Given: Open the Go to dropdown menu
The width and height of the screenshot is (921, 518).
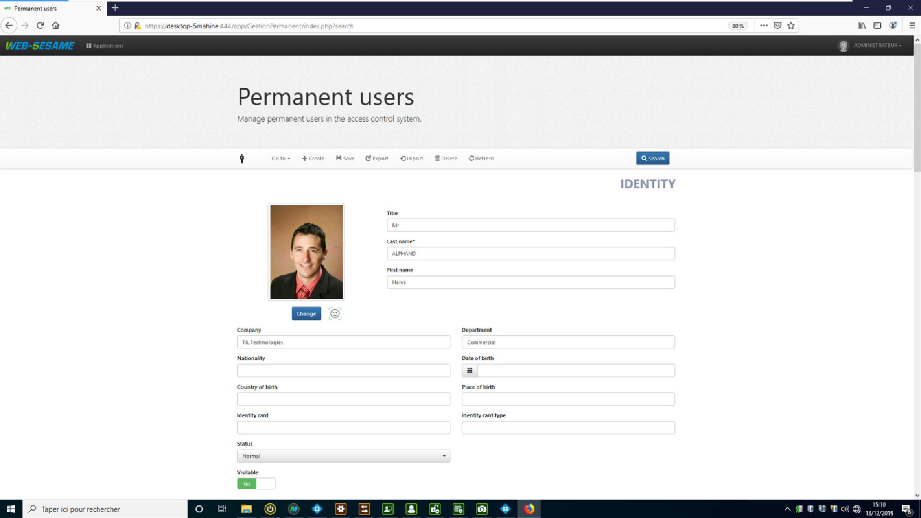Looking at the screenshot, I should (281, 158).
